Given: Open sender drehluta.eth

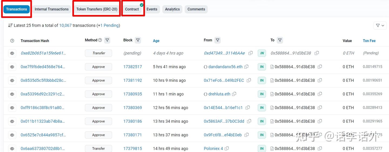Looking at the screenshot, I should [219, 94].
